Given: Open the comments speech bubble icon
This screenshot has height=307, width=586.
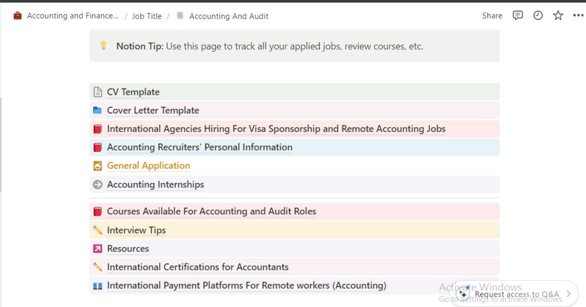Looking at the screenshot, I should point(518,16).
